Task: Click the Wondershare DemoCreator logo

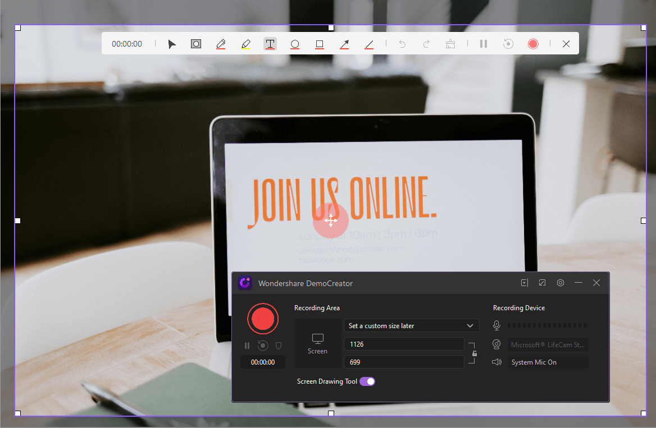Action: pyautogui.click(x=245, y=283)
